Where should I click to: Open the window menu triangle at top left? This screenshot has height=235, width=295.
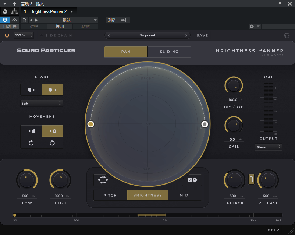click(x=5, y=4)
